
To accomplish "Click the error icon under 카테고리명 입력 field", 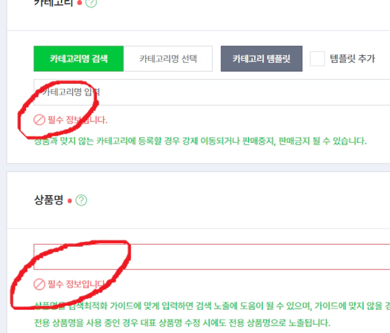I will (39, 120).
